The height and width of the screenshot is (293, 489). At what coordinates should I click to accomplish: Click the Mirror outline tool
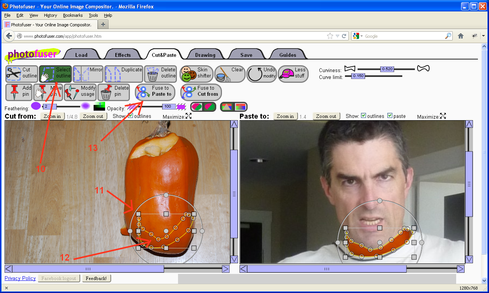click(x=88, y=74)
